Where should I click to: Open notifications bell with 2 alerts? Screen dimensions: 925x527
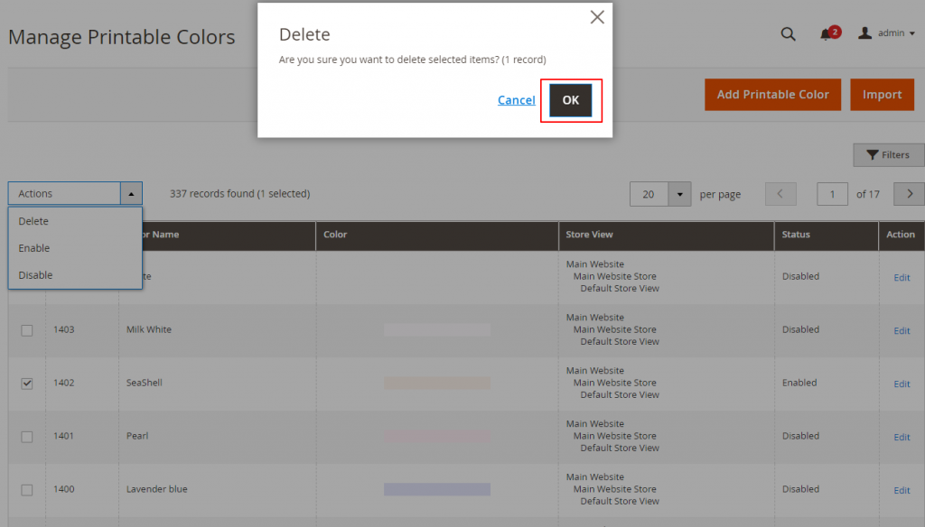click(x=827, y=34)
